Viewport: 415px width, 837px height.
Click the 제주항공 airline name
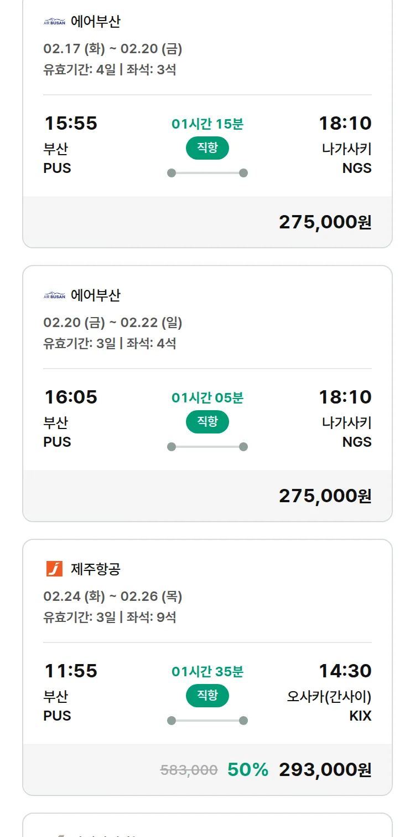[95, 569]
